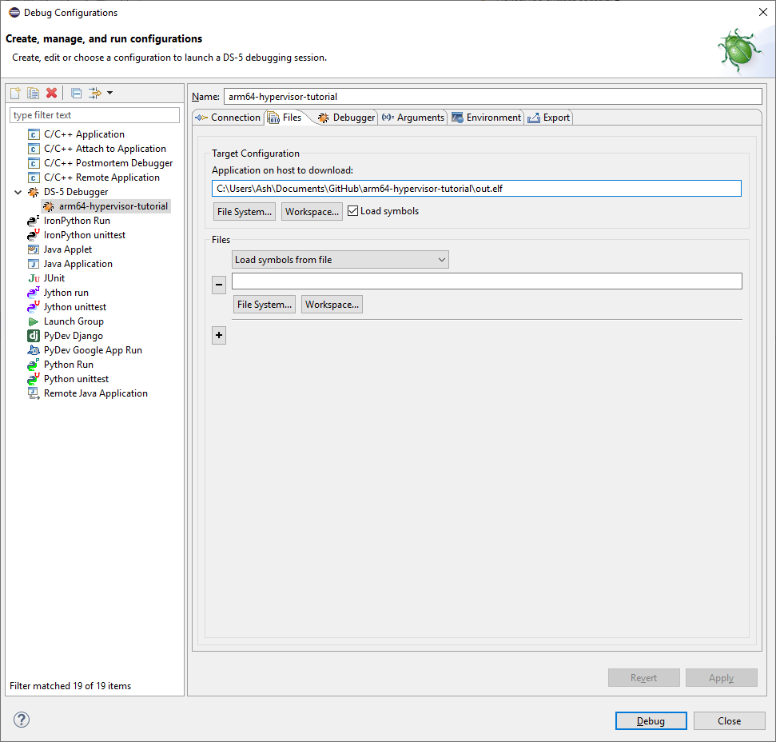
Task: Click Workspace button under Target Configuration
Action: (312, 211)
